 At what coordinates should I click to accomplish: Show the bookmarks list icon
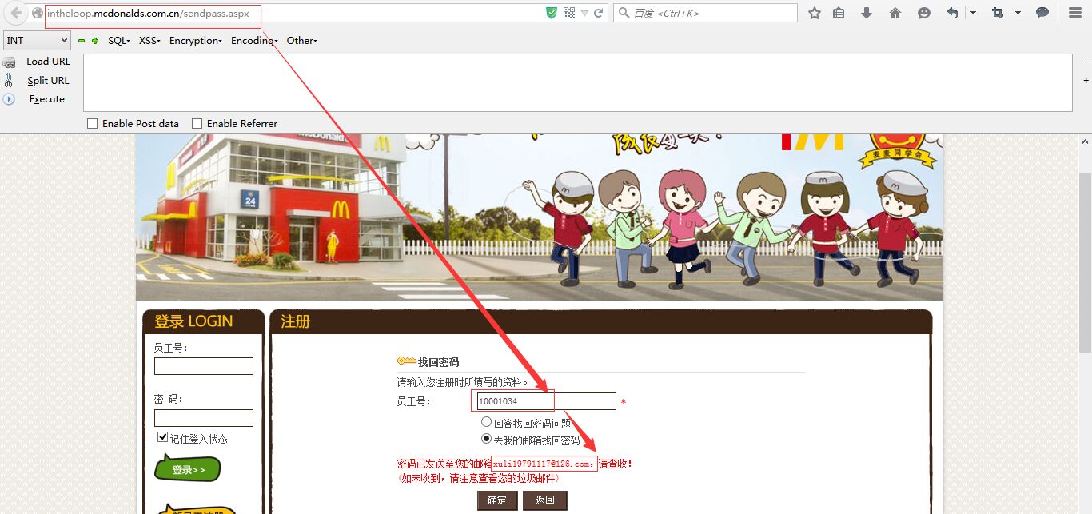click(x=839, y=13)
